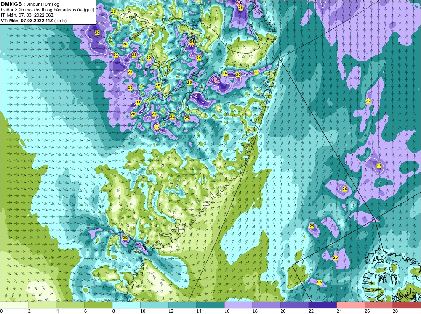421x314 pixels.
Task: Click the legend scale tick value 14
Action: (199, 311)
